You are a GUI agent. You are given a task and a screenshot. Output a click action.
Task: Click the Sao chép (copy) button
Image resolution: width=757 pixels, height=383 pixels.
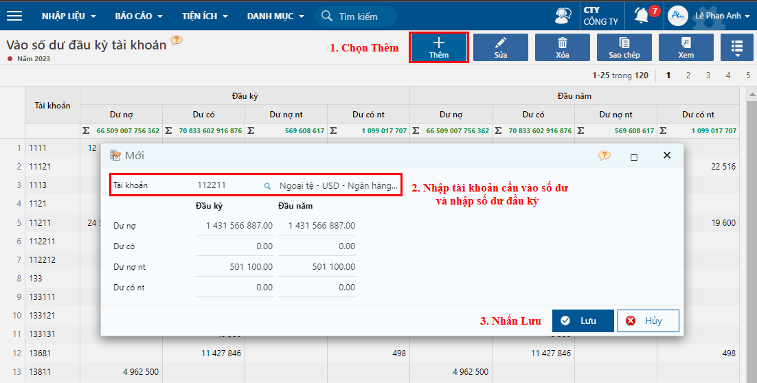pos(624,47)
